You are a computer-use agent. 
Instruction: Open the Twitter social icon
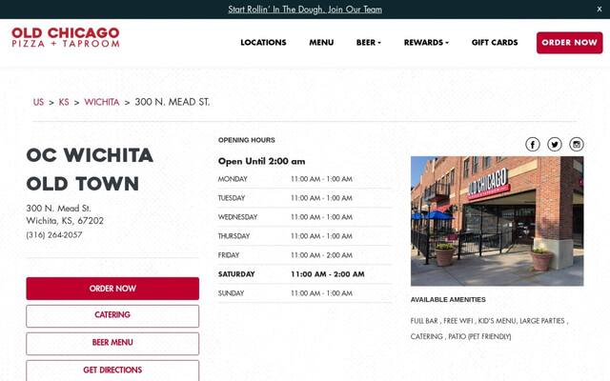pos(555,144)
